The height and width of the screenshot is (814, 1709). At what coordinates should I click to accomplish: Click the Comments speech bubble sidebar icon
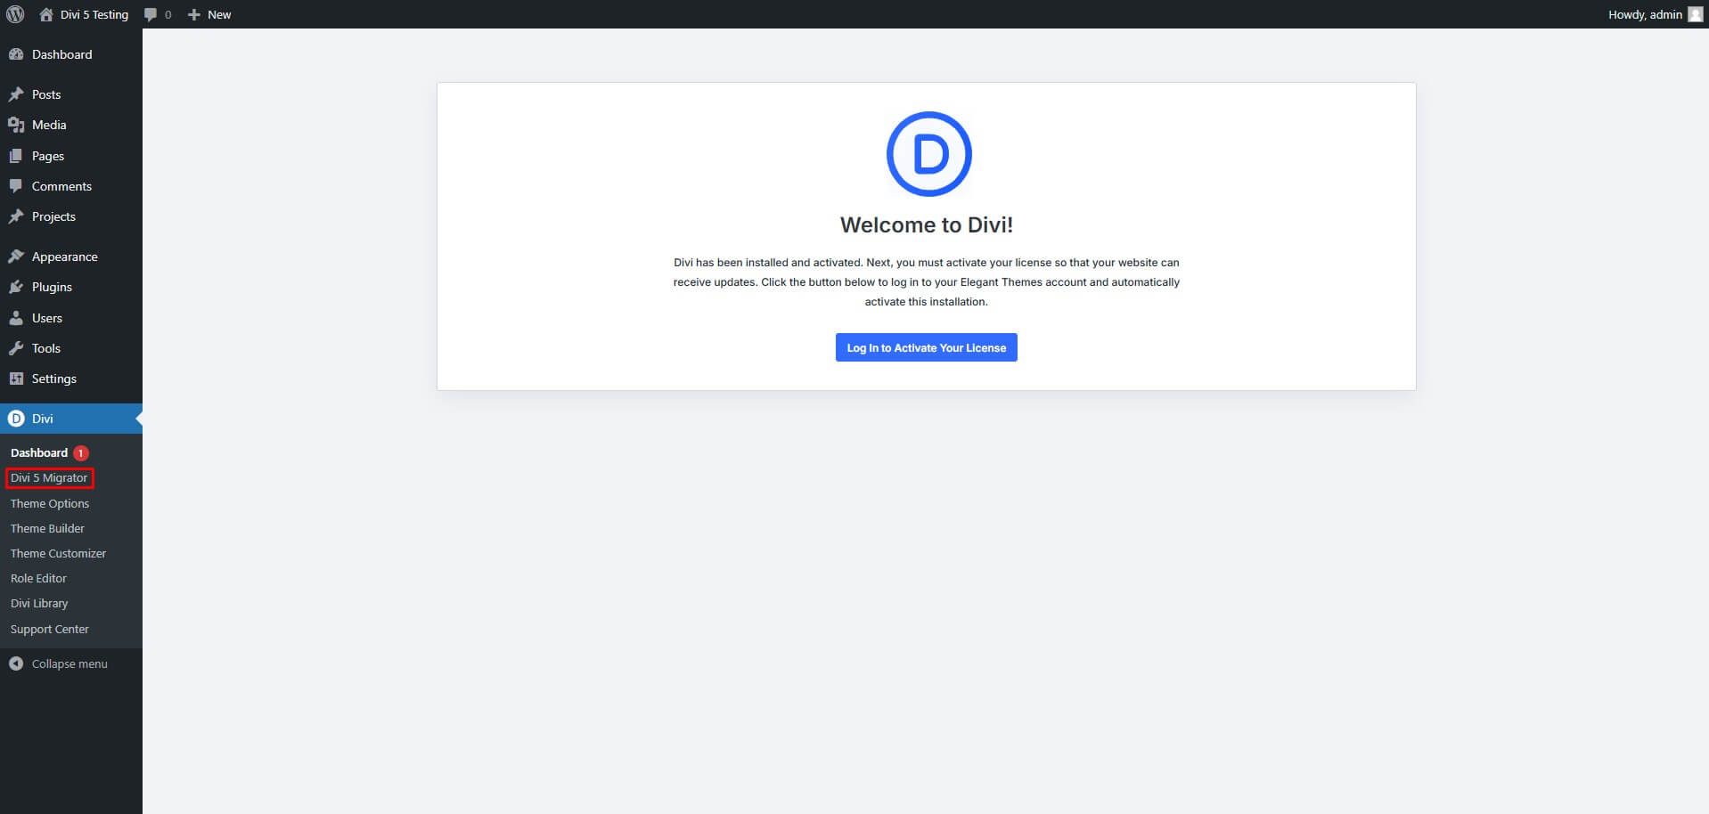tap(16, 186)
